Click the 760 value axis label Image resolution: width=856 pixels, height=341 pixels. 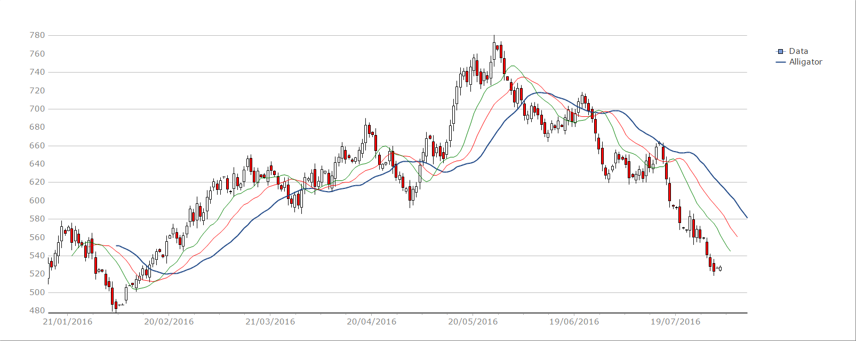[37, 54]
